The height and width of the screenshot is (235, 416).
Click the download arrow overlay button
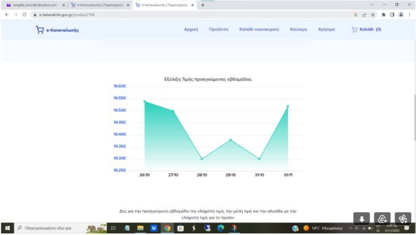tap(361, 219)
